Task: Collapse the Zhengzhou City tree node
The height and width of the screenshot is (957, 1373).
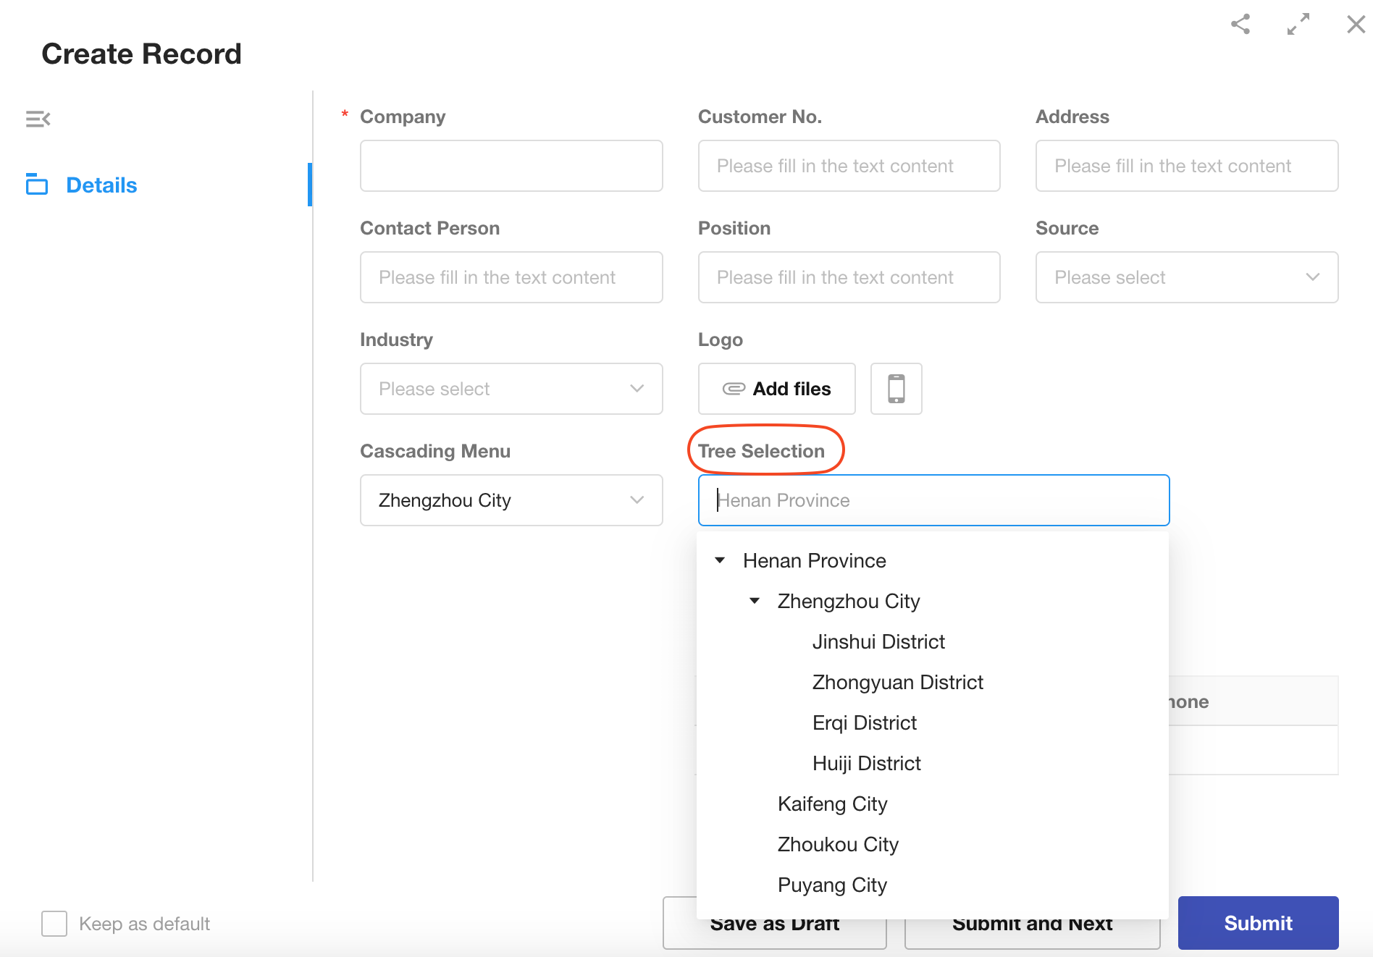Action: (x=755, y=601)
